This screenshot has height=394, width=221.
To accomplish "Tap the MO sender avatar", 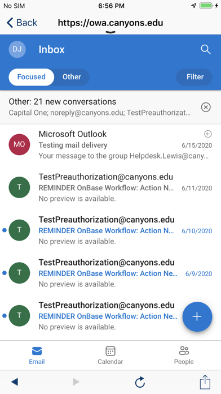I will click(x=19, y=144).
